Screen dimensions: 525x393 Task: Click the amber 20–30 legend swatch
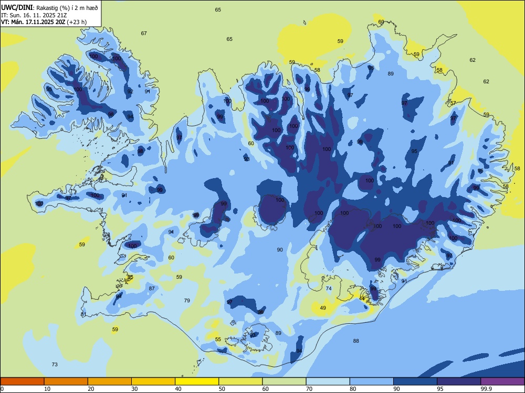pos(110,381)
